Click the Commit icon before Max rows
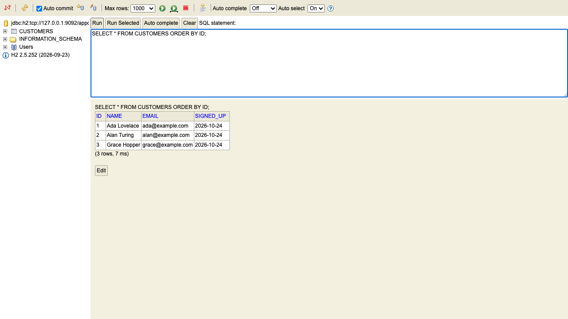Viewport: 568px width, 319px height. 93,8
